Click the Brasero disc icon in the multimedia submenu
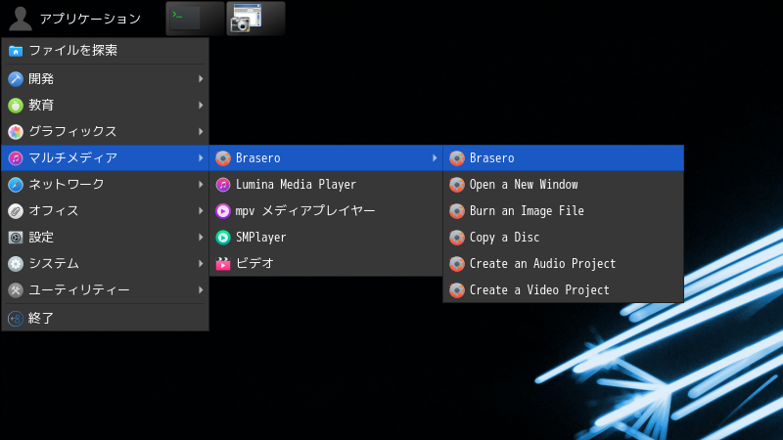The height and width of the screenshot is (440, 783). click(223, 158)
